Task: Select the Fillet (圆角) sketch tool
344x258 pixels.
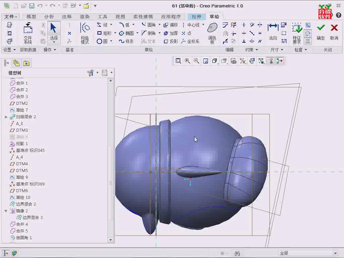Action: pos(149,25)
